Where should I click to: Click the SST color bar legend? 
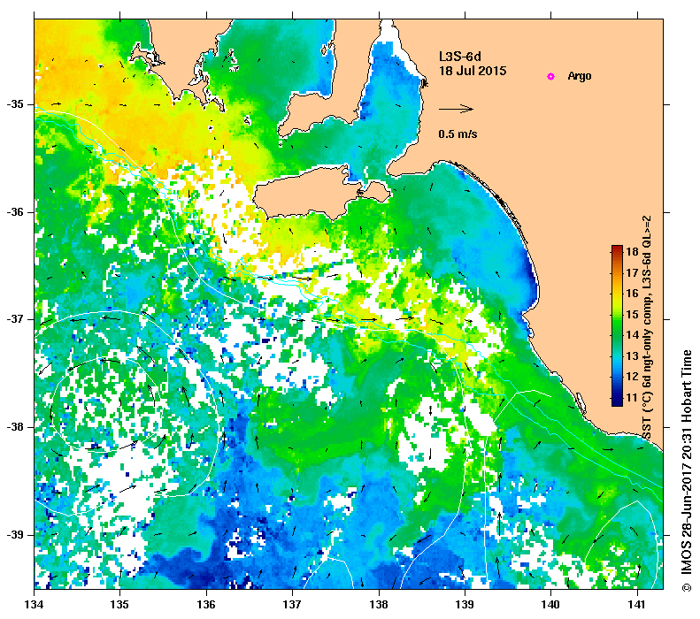coord(617,325)
